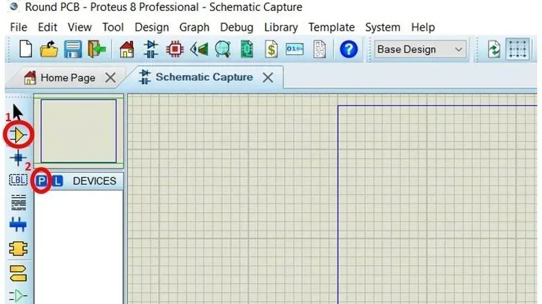The height and width of the screenshot is (304, 542).
Task: Close the Schematic Capture tab
Action: pos(268,77)
